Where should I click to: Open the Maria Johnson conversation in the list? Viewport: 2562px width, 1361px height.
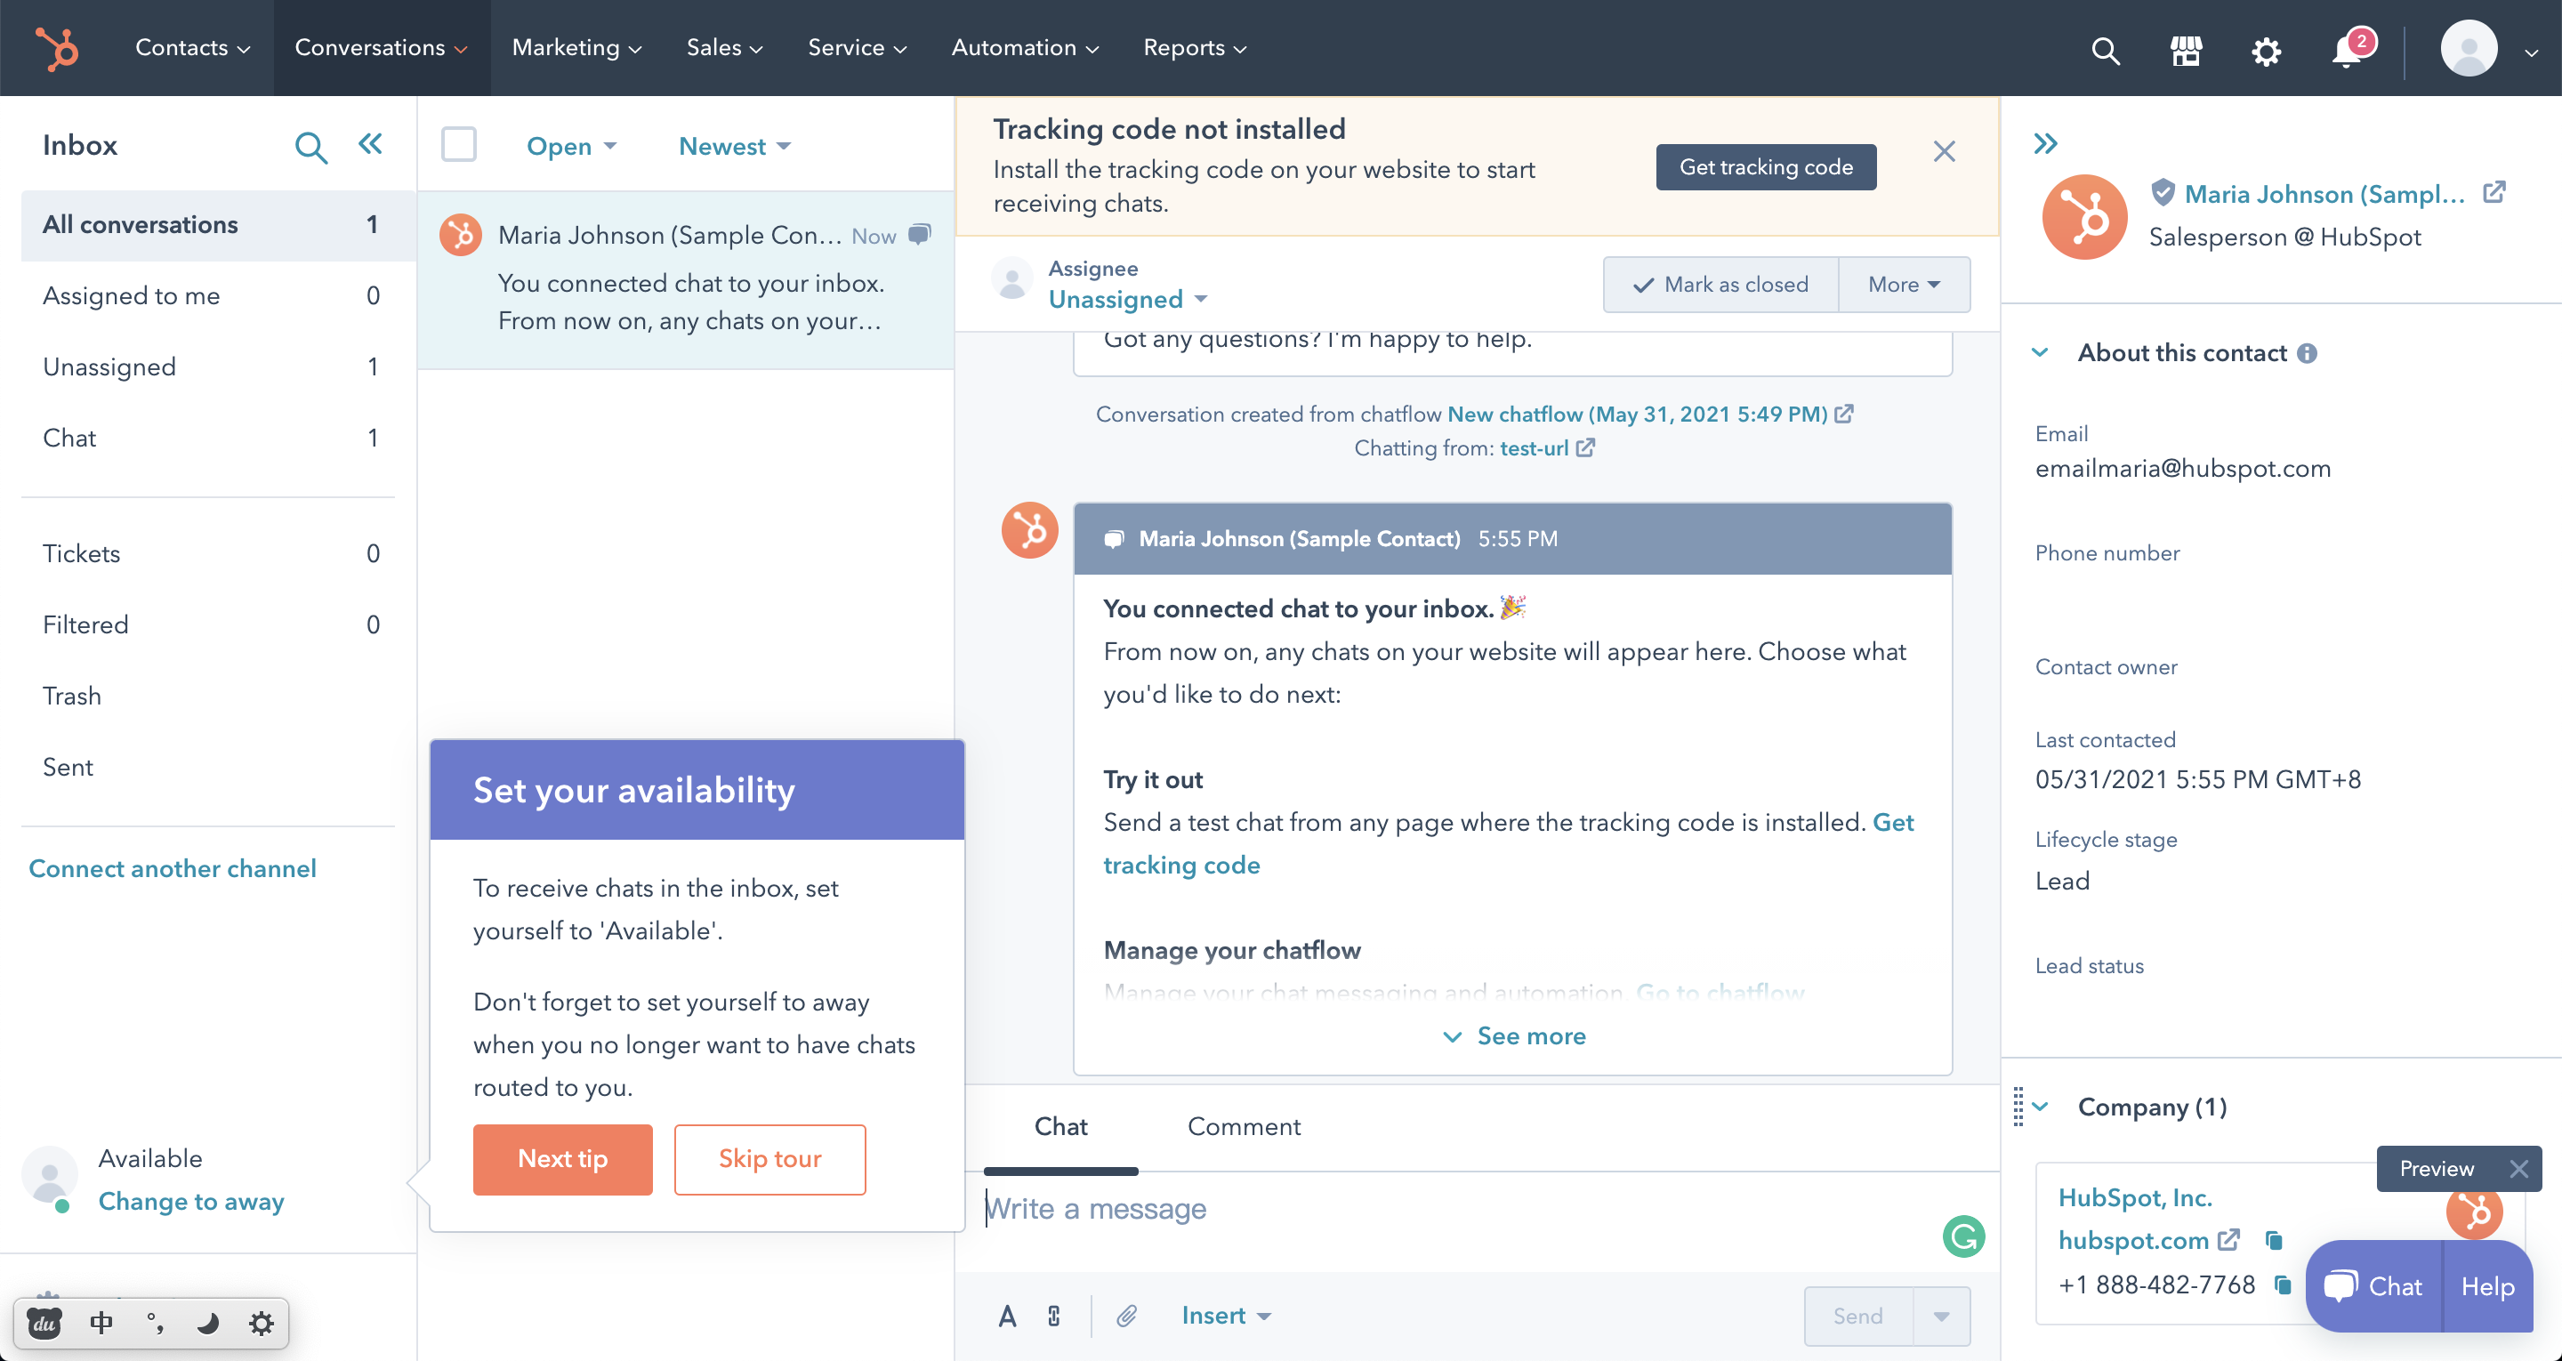point(685,279)
